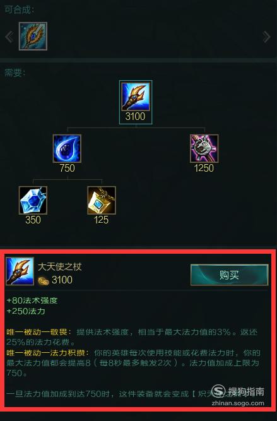Click the 唯一被动—敬畏 passive description
Image resolution: width=277 pixels, height=421 pixels.
[132, 337]
